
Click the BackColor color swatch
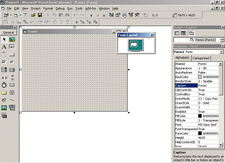coord(200,77)
